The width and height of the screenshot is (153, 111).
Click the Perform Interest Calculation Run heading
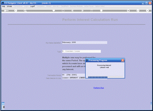point(90,20)
